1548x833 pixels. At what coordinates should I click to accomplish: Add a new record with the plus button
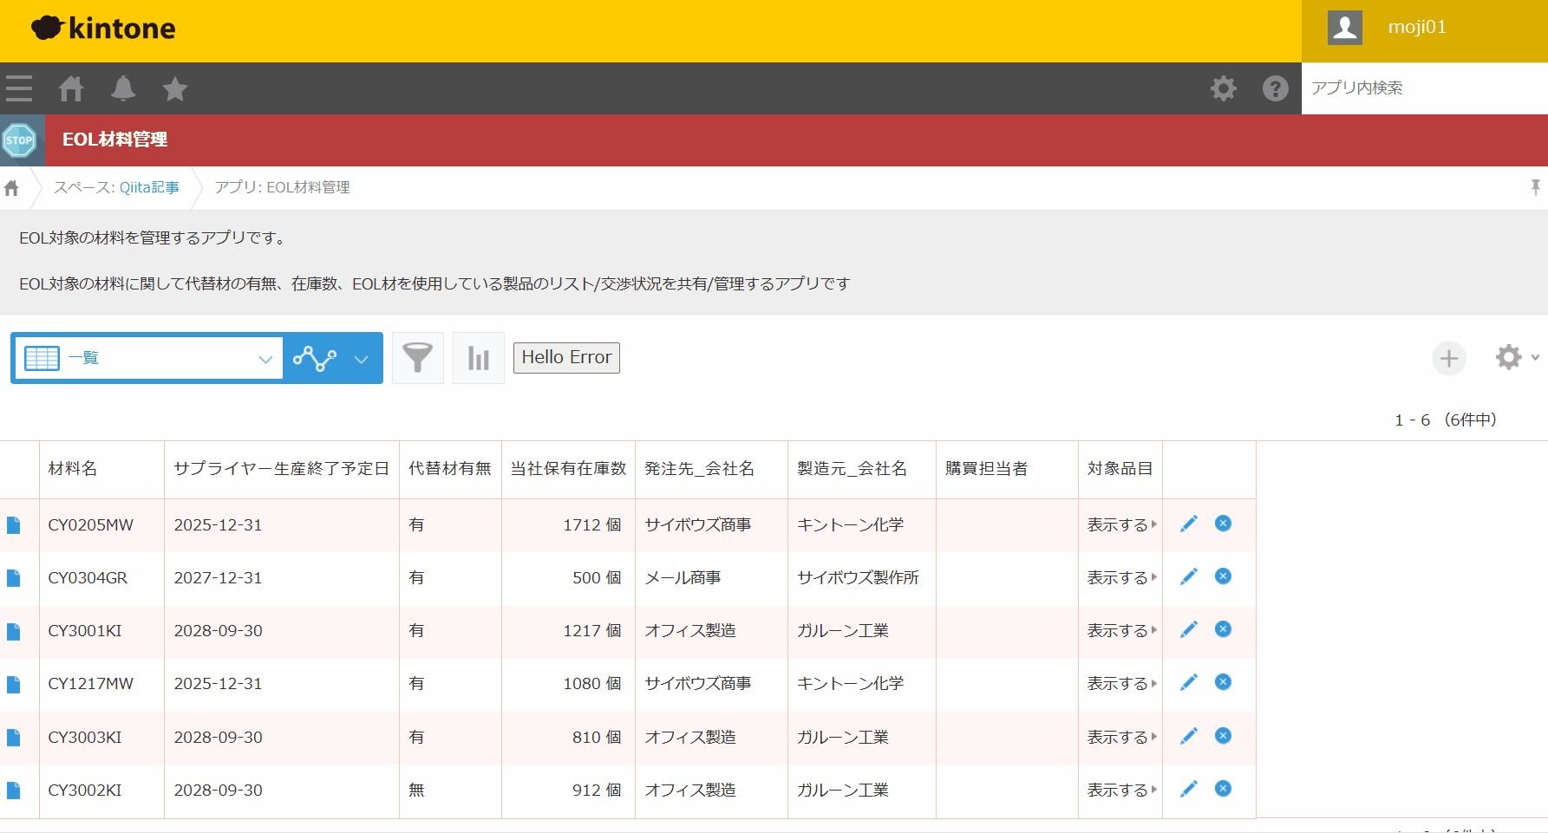pyautogui.click(x=1449, y=358)
